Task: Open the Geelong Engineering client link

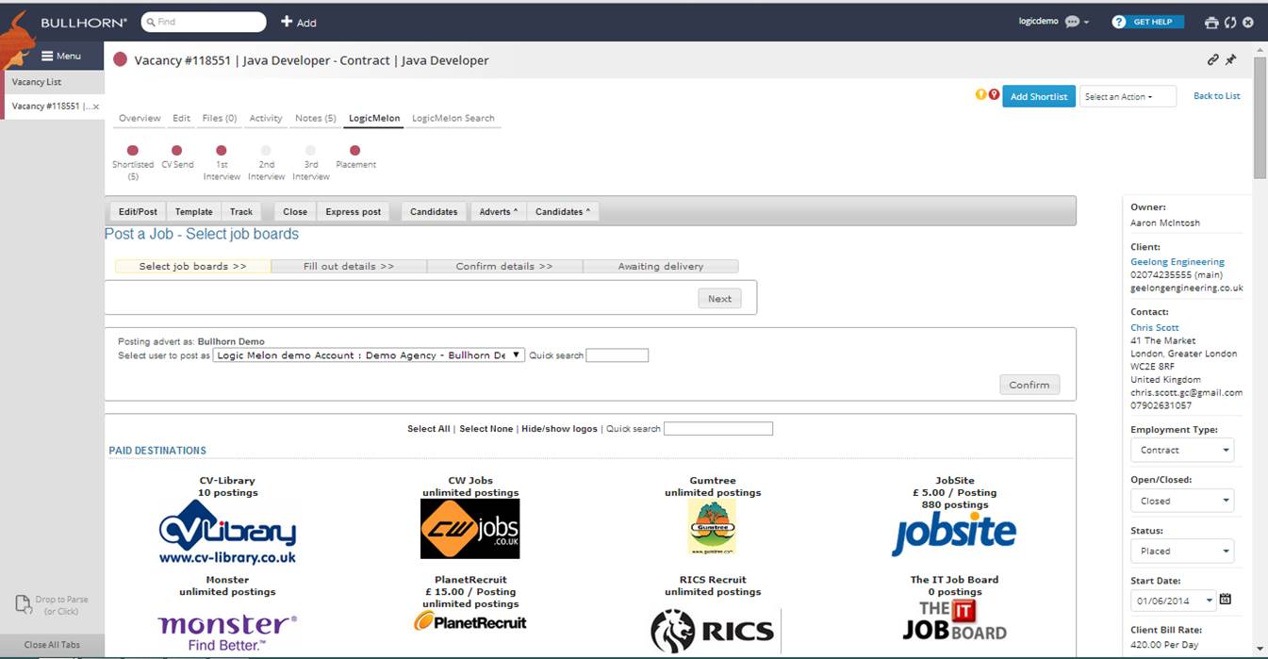Action: [x=1177, y=262]
